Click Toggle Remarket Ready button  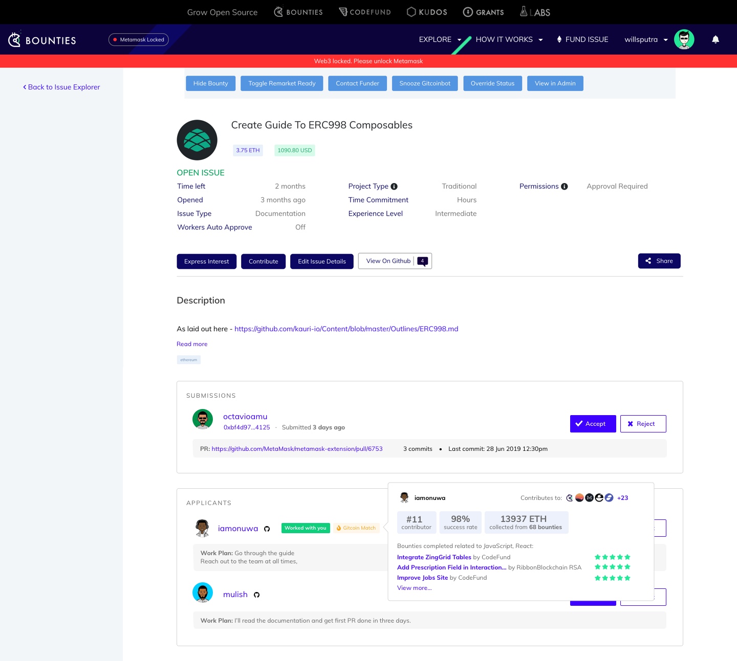282,83
